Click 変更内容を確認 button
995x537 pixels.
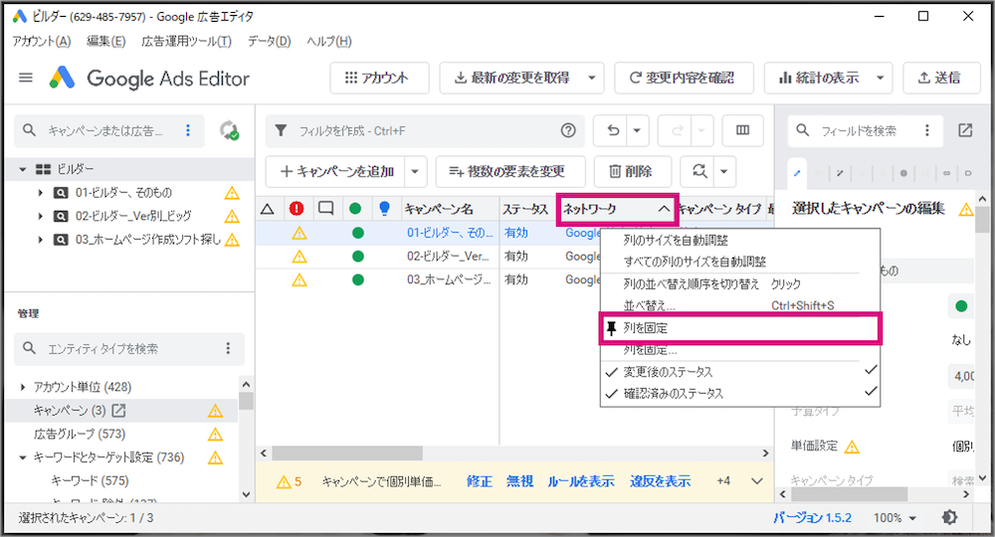[685, 78]
